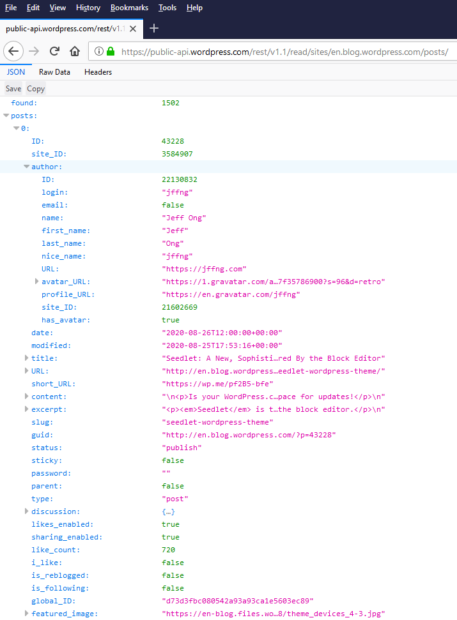The height and width of the screenshot is (620, 457).
Task: Click the forward navigation arrow
Action: point(34,52)
